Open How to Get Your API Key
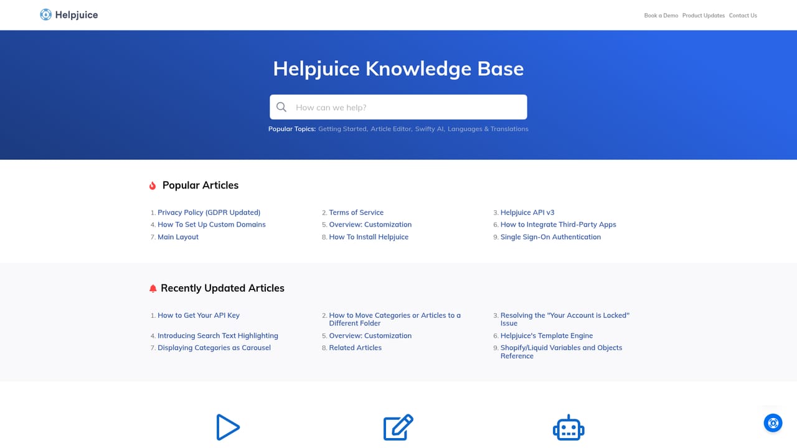 click(x=199, y=315)
